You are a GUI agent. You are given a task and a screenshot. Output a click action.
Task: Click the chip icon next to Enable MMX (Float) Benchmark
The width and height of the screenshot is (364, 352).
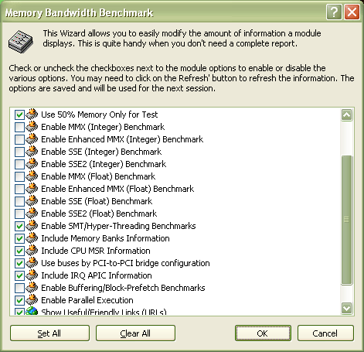(x=32, y=176)
